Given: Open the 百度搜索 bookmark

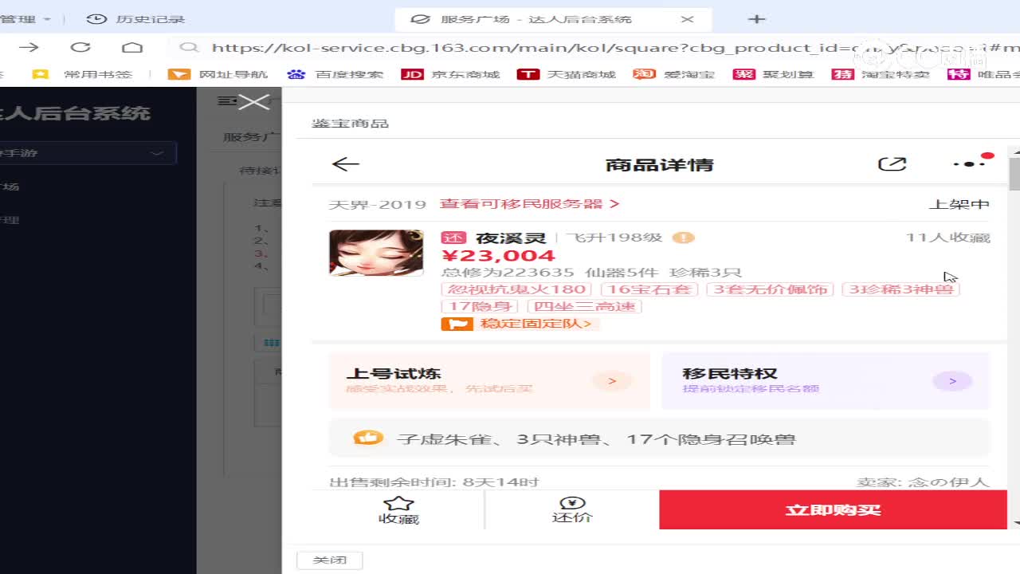Looking at the screenshot, I should pos(335,74).
